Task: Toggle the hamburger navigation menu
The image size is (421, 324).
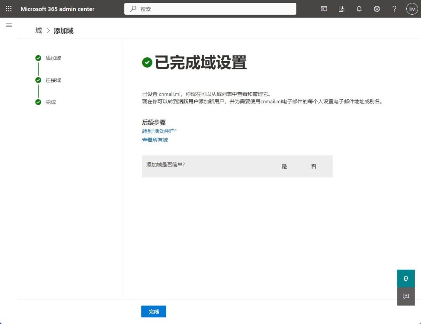Action: [8, 25]
